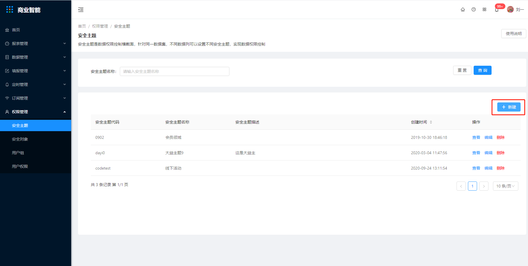Open the 安全对象 sidebar item
The width and height of the screenshot is (528, 266).
pos(36,139)
